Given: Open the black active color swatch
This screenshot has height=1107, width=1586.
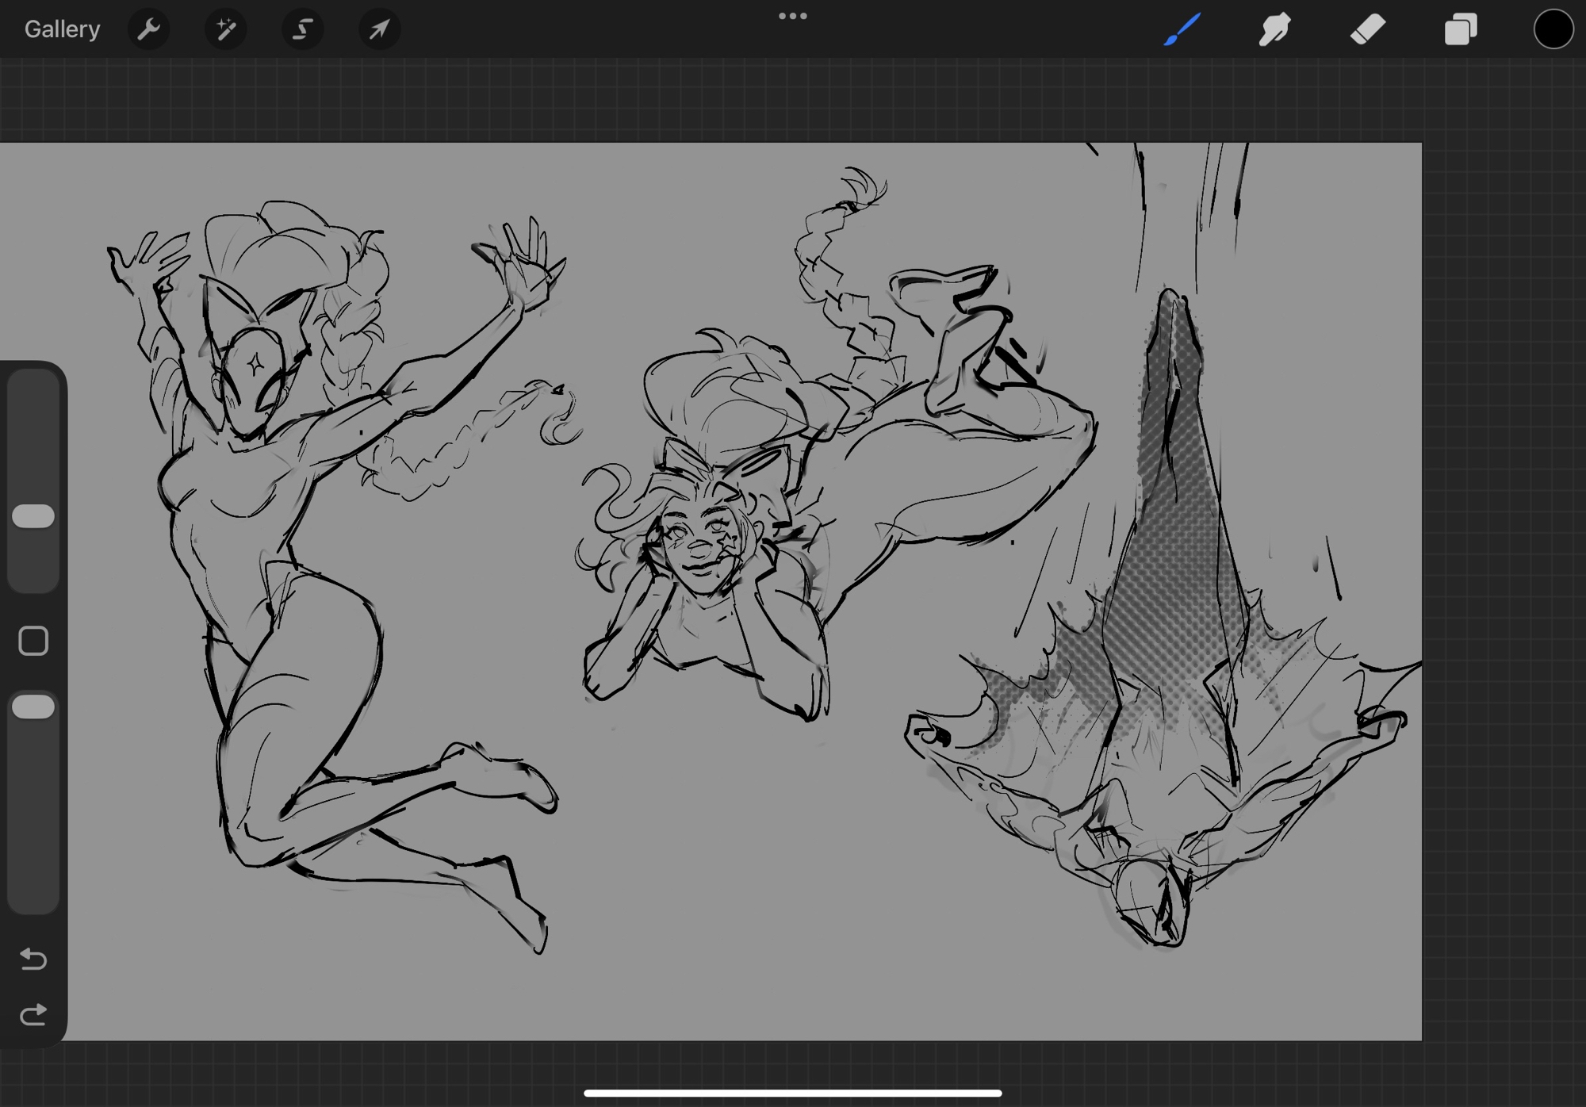Looking at the screenshot, I should pos(1553,29).
